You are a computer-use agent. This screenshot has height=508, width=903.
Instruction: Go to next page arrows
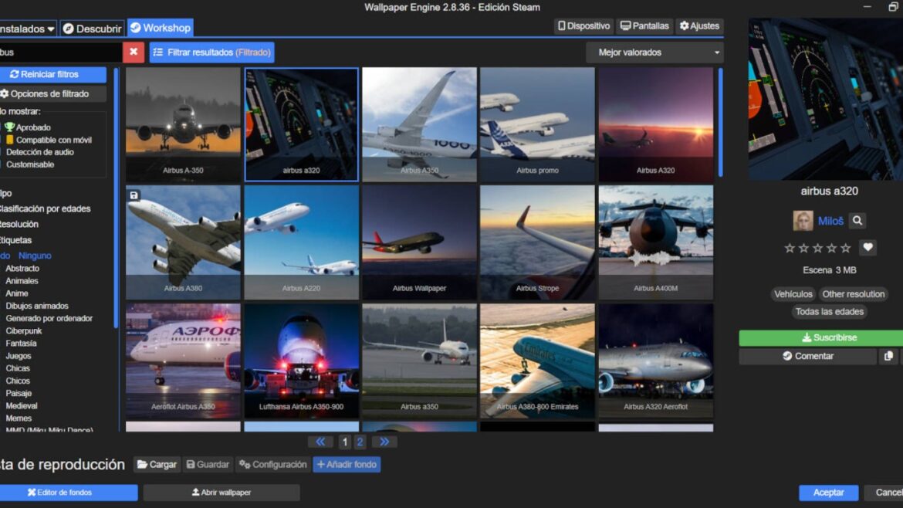(384, 442)
